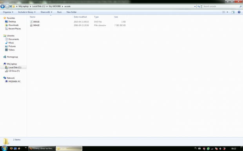Open the recent locations dropdown beside the Forward button
This screenshot has width=243, height=151.
pyautogui.click(x=11, y=7)
